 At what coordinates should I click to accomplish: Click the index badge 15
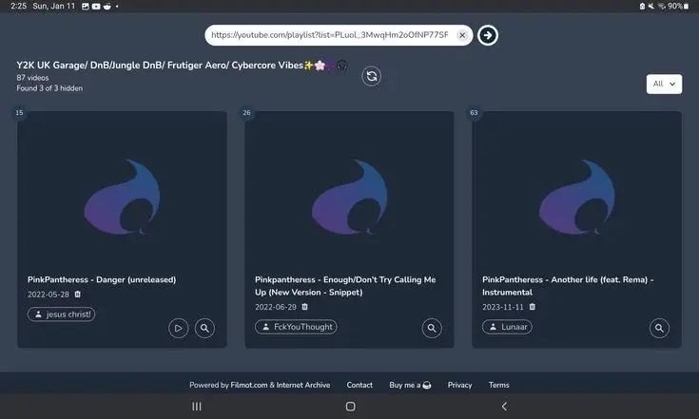click(19, 113)
